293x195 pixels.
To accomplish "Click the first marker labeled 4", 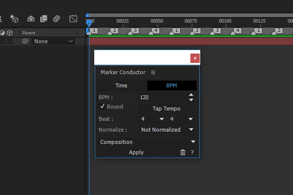I will (x=156, y=30).
